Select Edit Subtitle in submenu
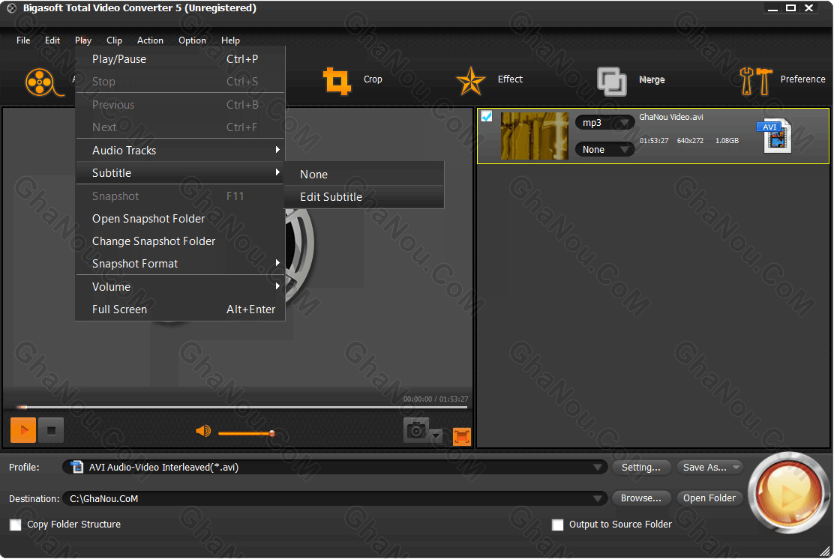 pyautogui.click(x=364, y=197)
